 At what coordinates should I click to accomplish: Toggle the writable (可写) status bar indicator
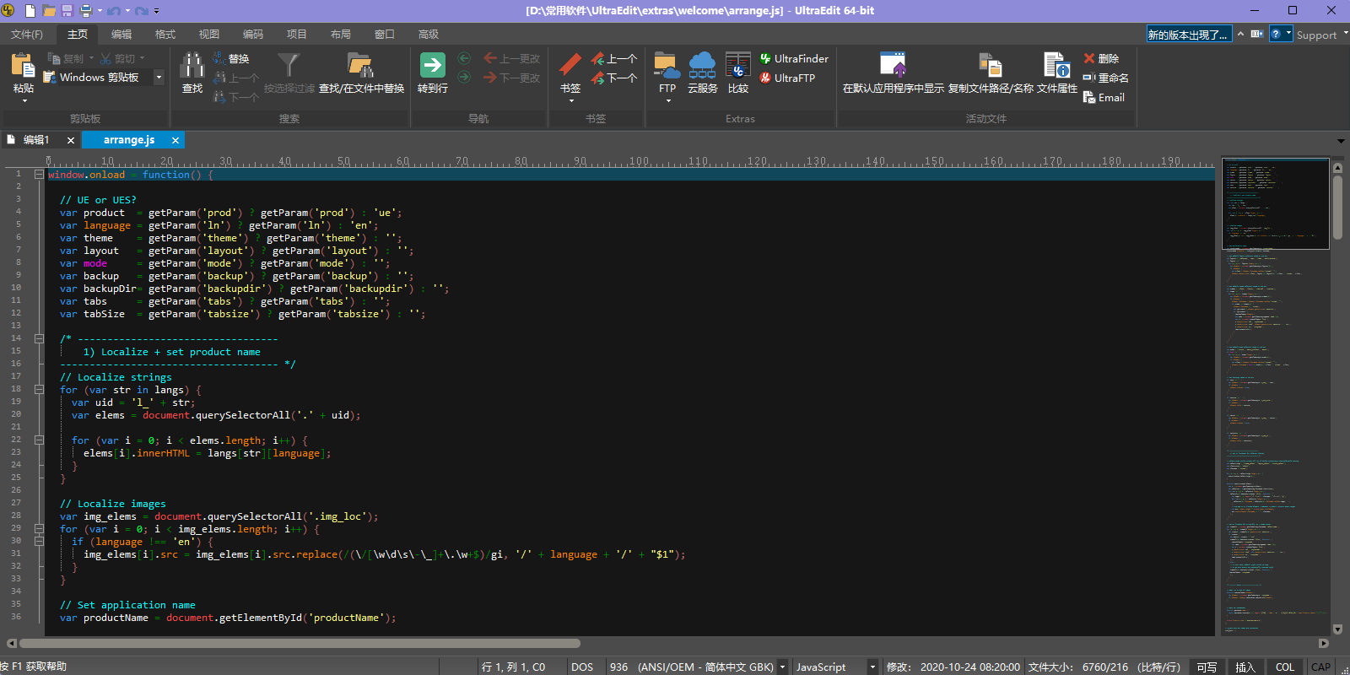coord(1207,667)
